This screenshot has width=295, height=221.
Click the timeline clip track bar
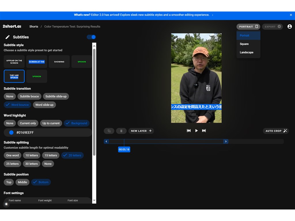[166, 141]
